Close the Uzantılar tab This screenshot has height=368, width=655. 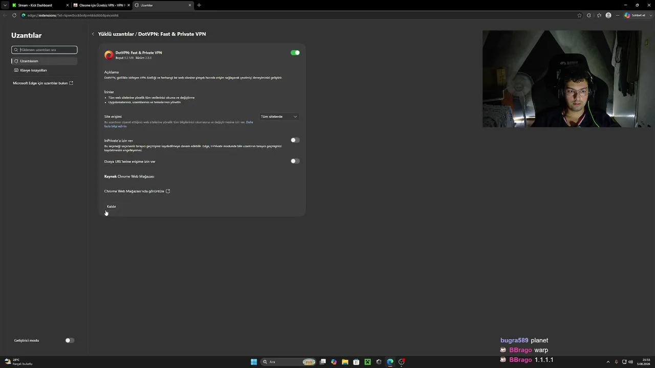click(190, 5)
